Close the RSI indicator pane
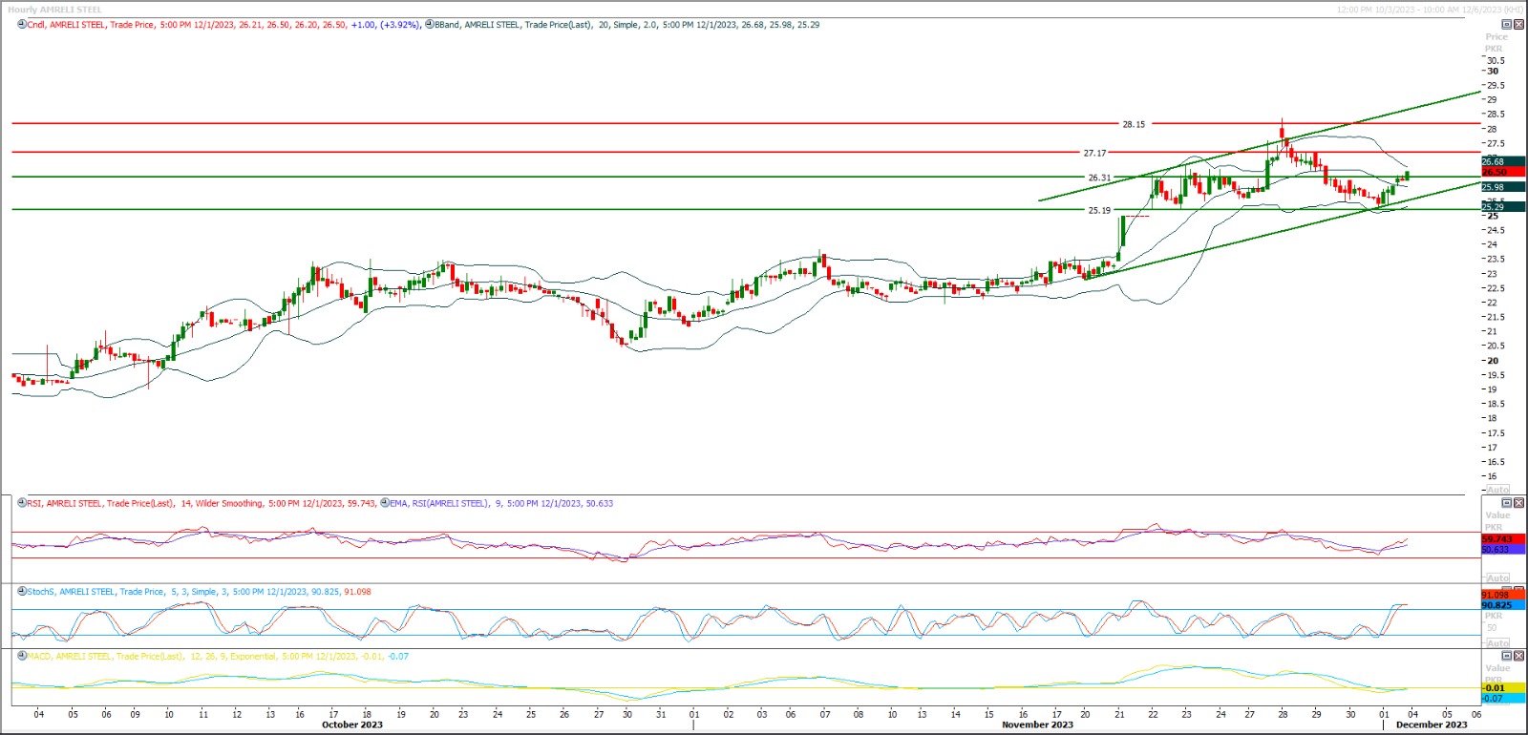Screen dimensions: 1528x735 pyautogui.click(x=1519, y=503)
